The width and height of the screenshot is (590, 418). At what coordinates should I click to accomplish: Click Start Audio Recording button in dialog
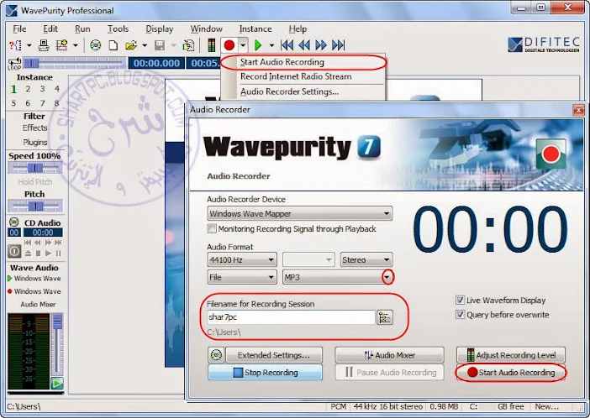pos(511,373)
